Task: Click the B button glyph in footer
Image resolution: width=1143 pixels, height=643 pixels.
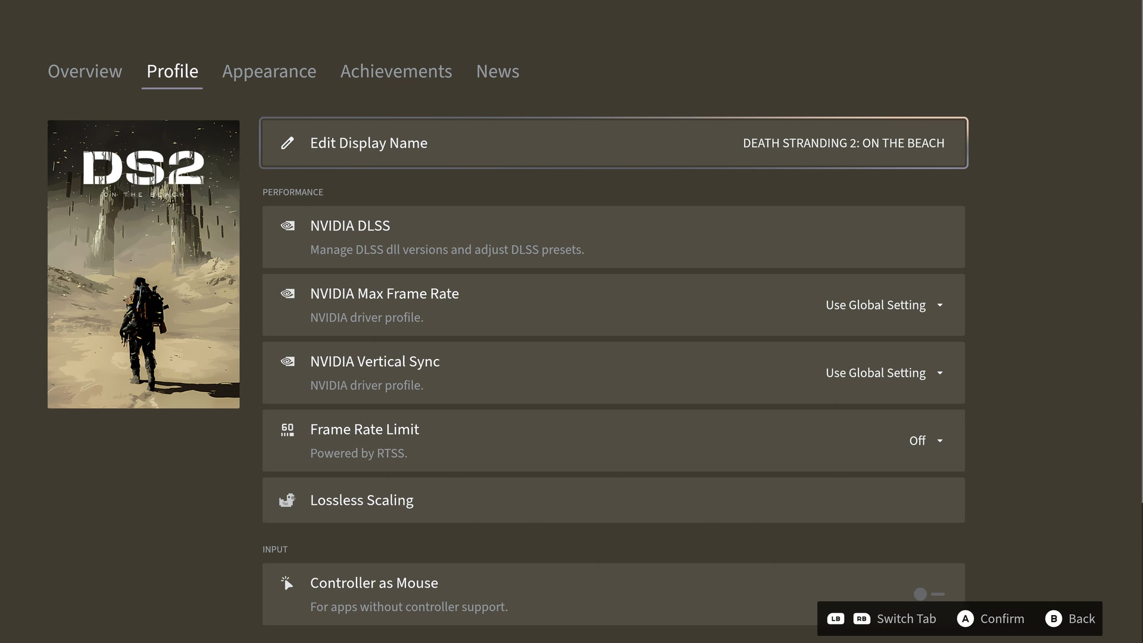Action: click(x=1054, y=619)
